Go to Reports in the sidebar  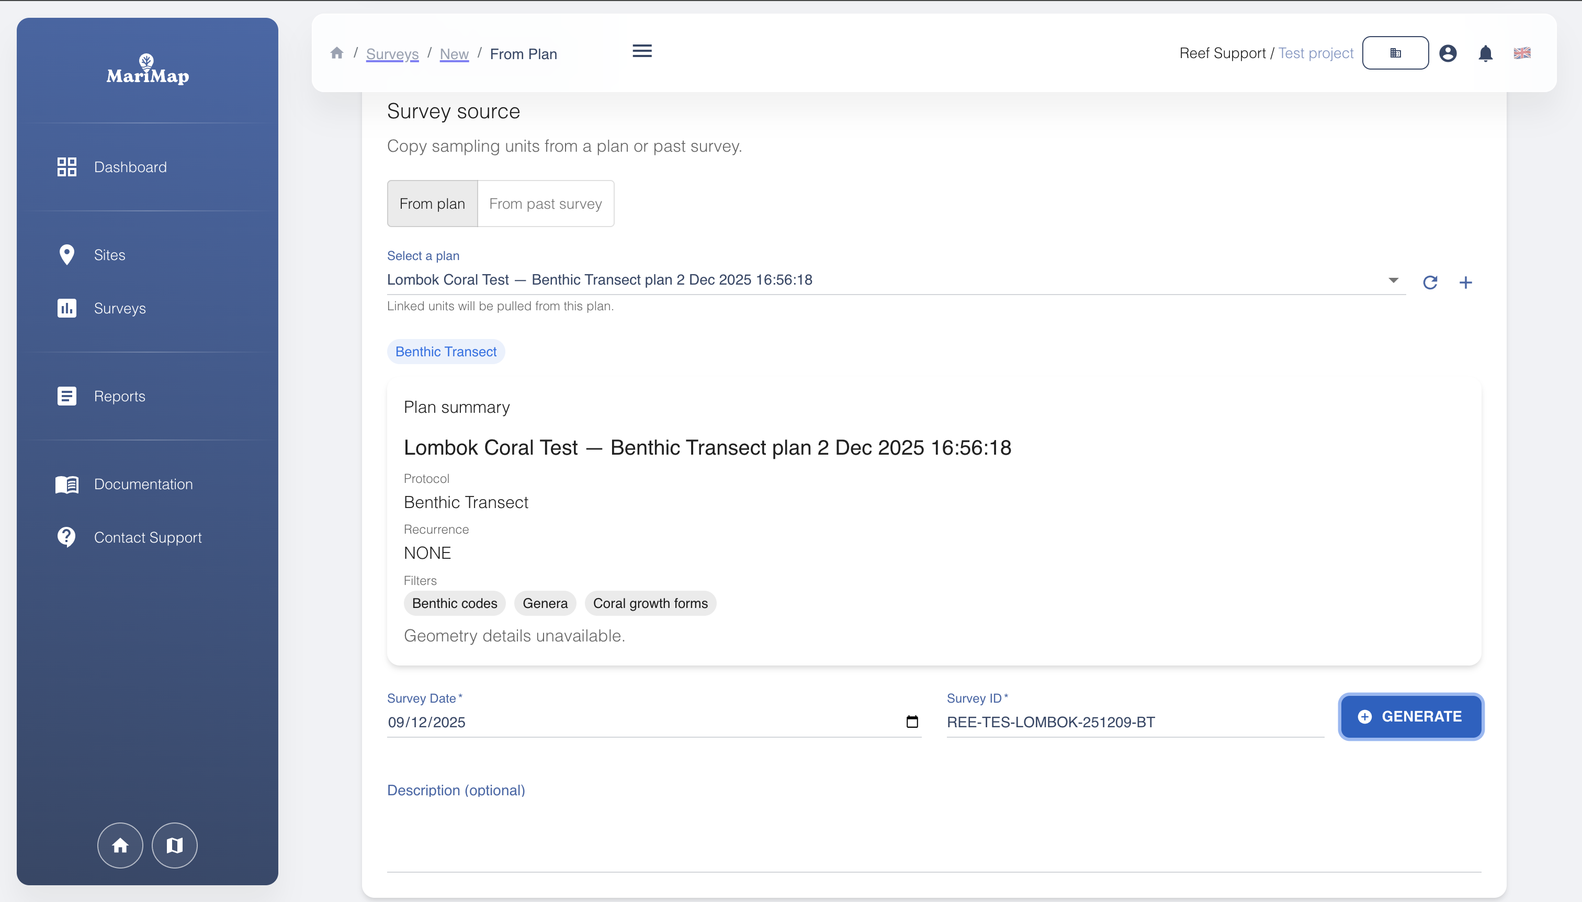pyautogui.click(x=120, y=397)
